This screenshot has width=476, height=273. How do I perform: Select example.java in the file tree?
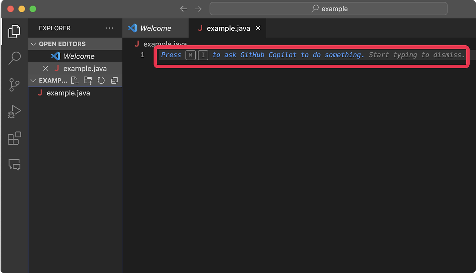coord(68,93)
